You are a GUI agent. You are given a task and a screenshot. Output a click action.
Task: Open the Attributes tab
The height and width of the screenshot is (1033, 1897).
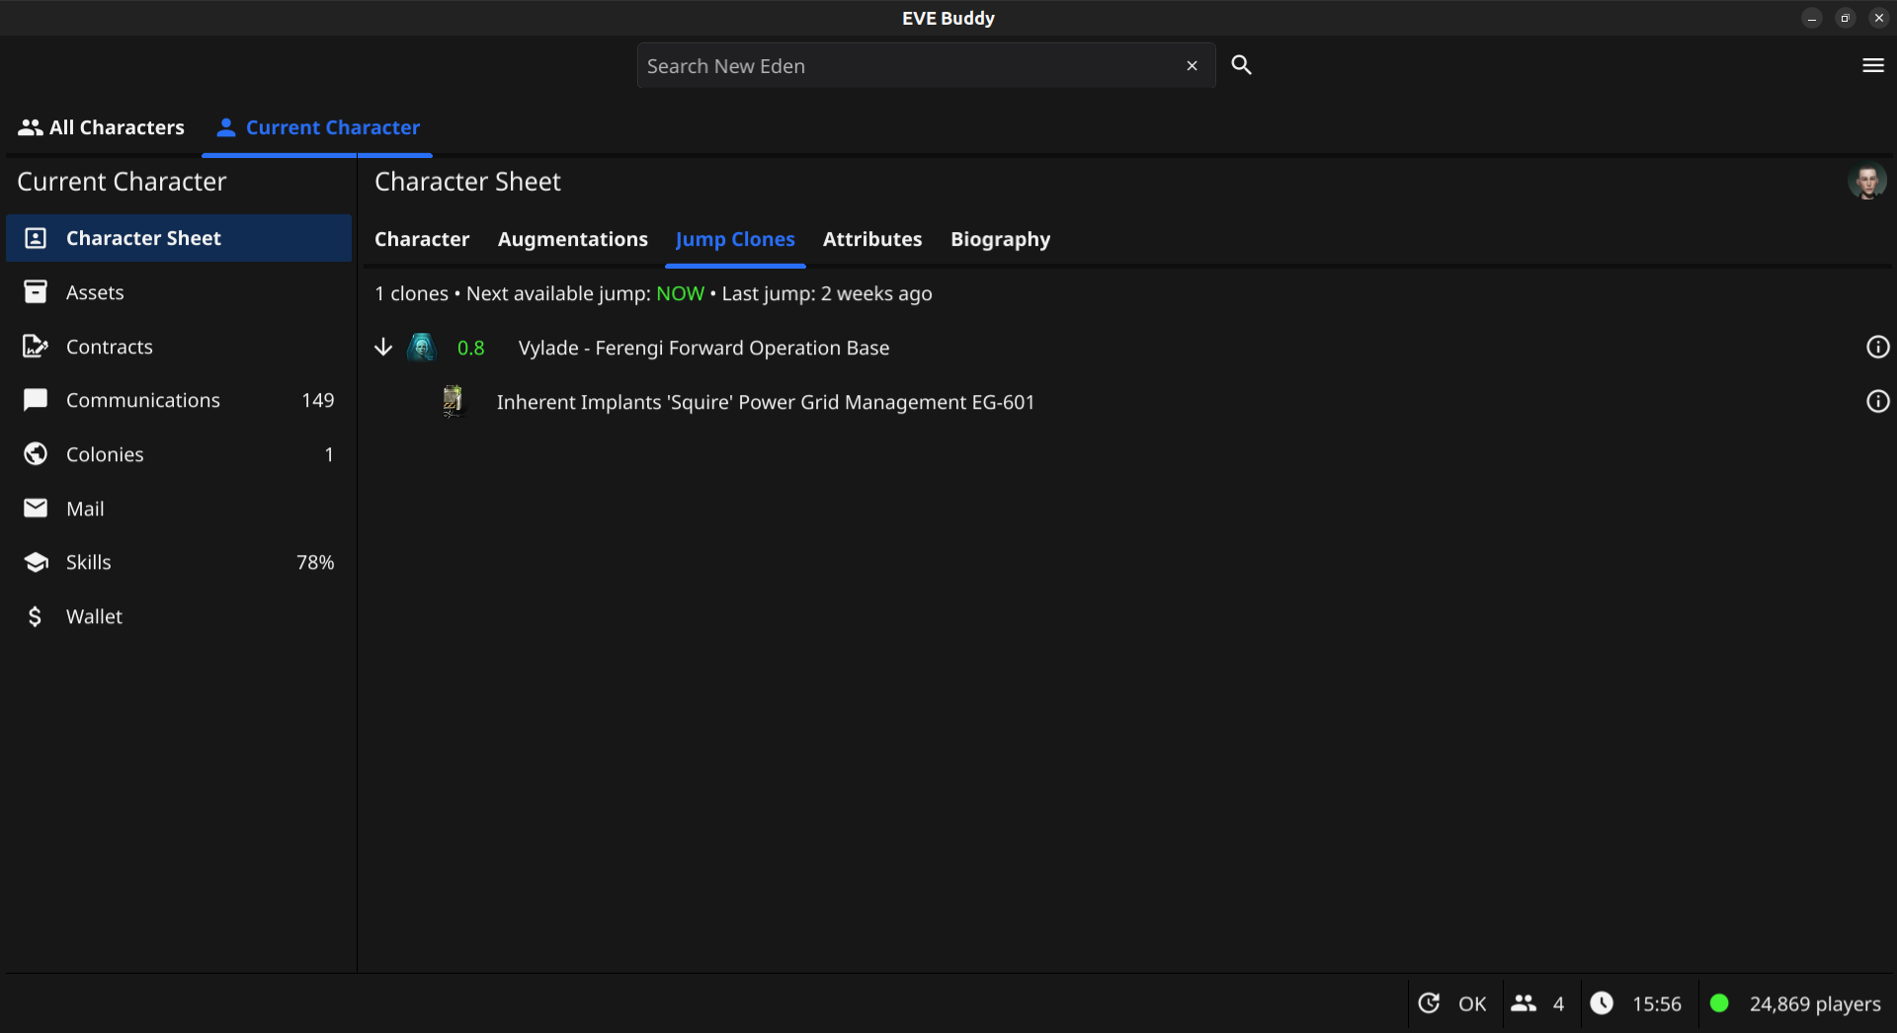[x=872, y=239]
